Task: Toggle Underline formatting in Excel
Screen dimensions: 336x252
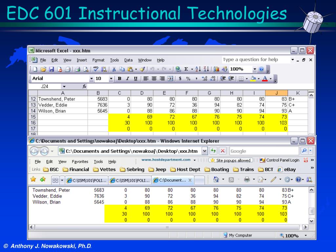Action: point(136,79)
